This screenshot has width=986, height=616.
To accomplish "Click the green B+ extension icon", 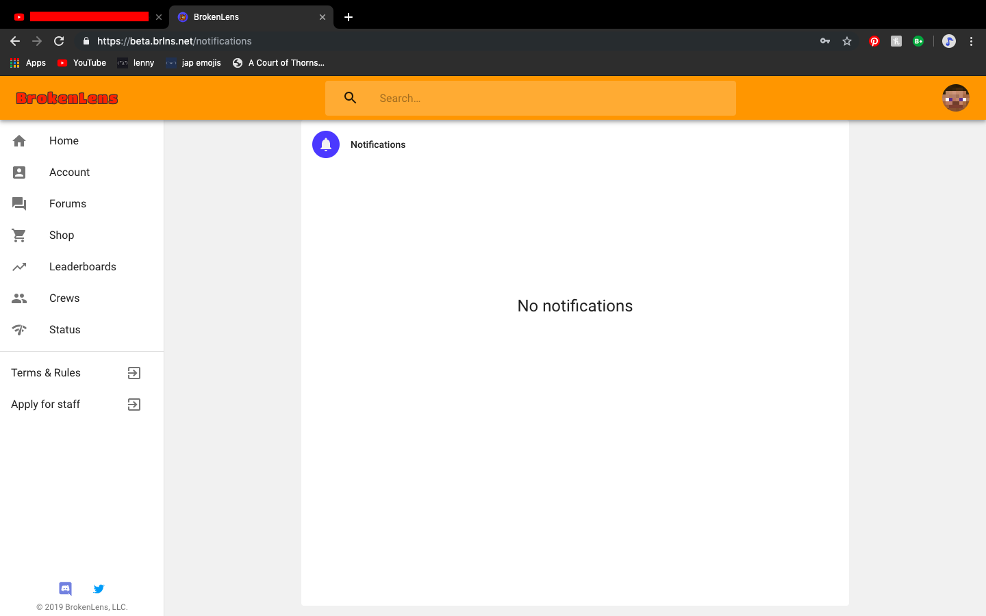I will coord(918,41).
